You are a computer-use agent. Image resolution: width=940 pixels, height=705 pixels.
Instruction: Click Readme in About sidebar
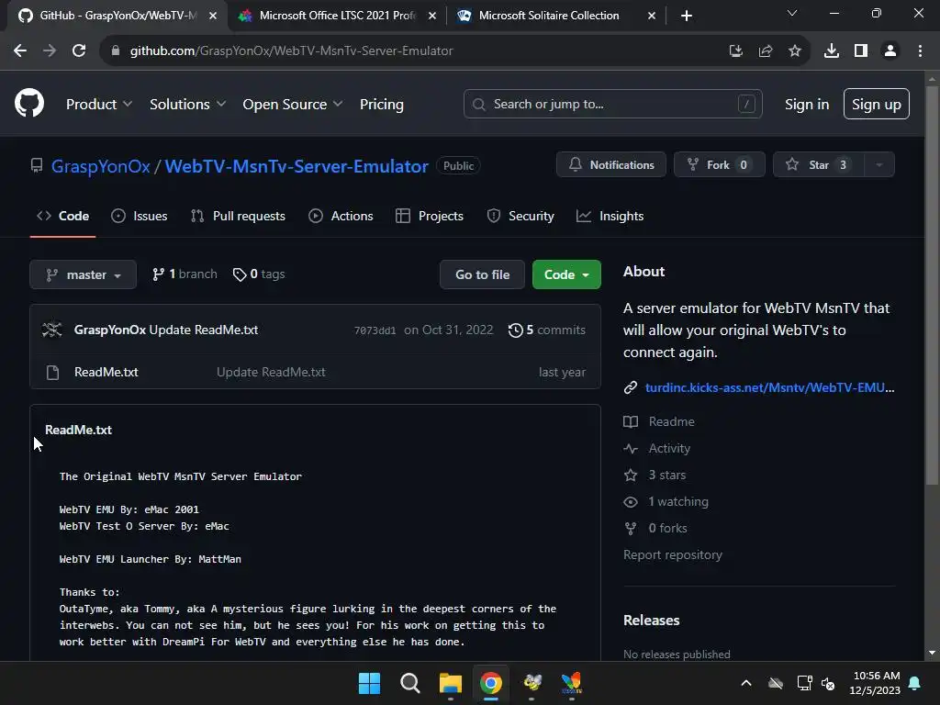pyautogui.click(x=659, y=421)
